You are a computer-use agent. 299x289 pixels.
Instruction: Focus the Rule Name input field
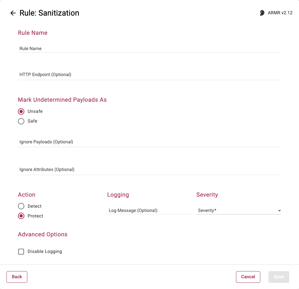149,48
